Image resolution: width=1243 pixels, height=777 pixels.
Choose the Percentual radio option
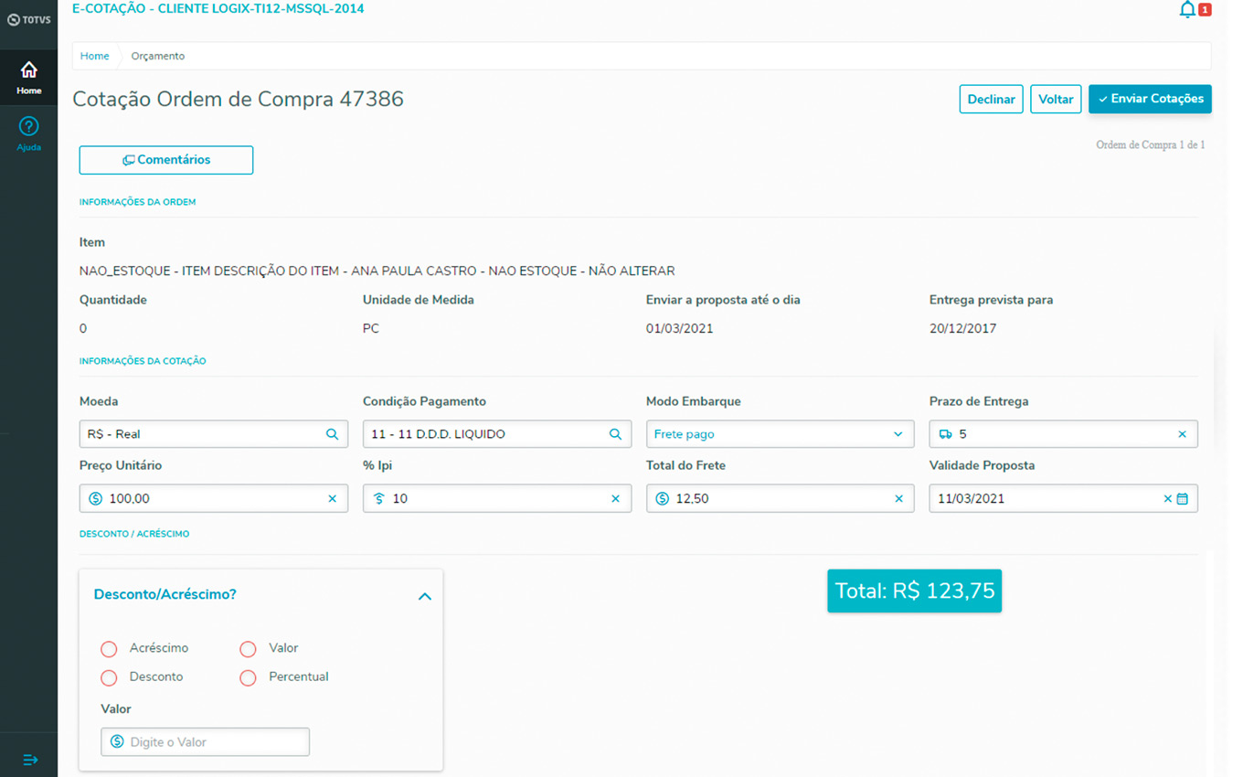(248, 678)
